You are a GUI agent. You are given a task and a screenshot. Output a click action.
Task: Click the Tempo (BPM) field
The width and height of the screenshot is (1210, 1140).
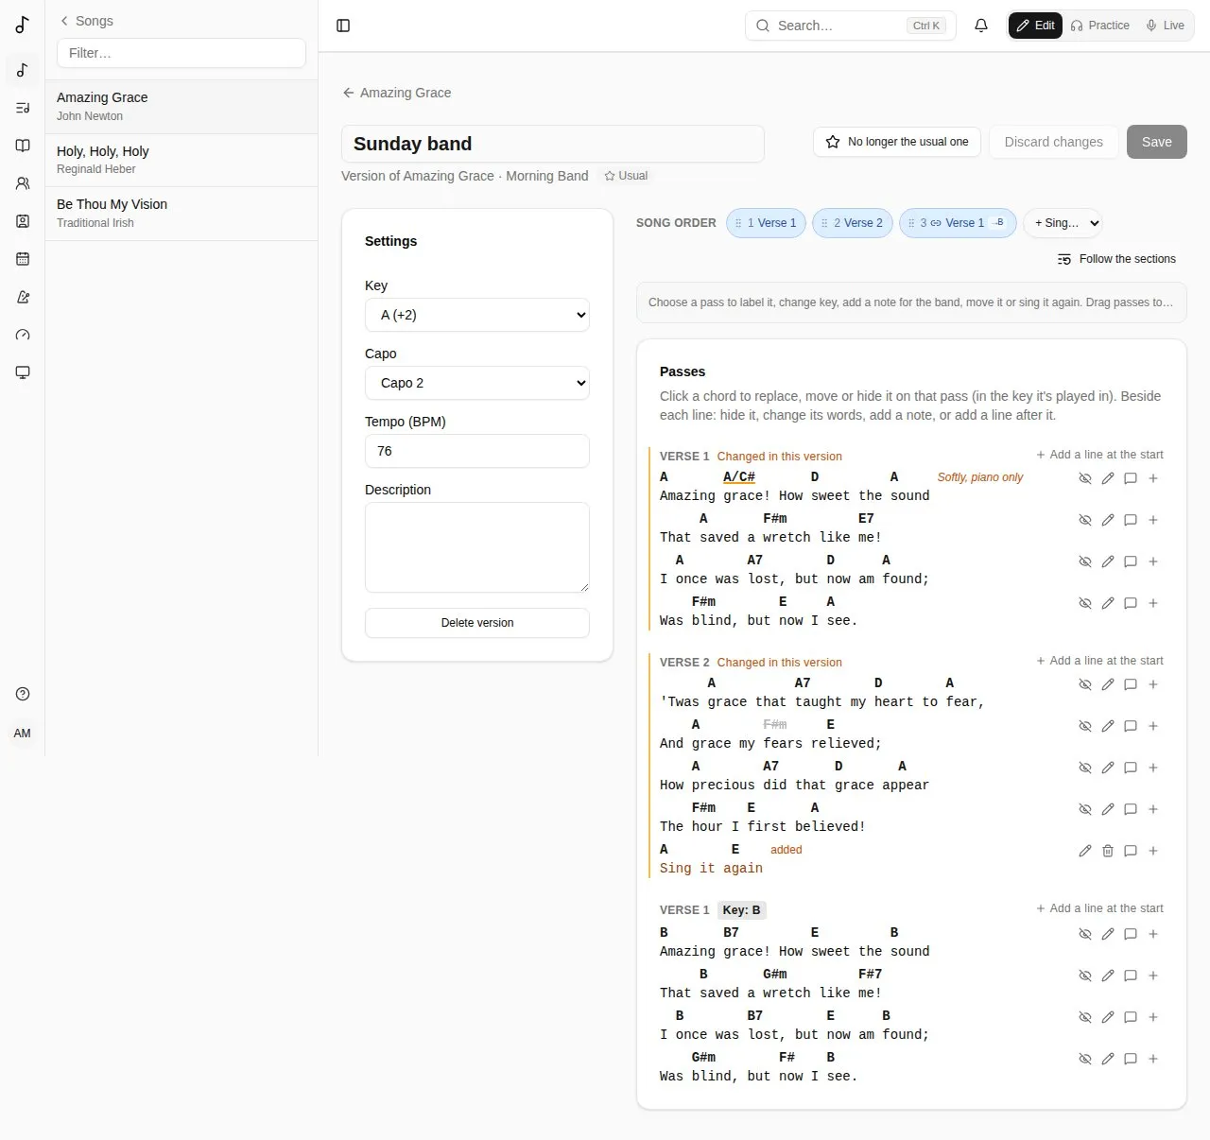pyautogui.click(x=477, y=451)
